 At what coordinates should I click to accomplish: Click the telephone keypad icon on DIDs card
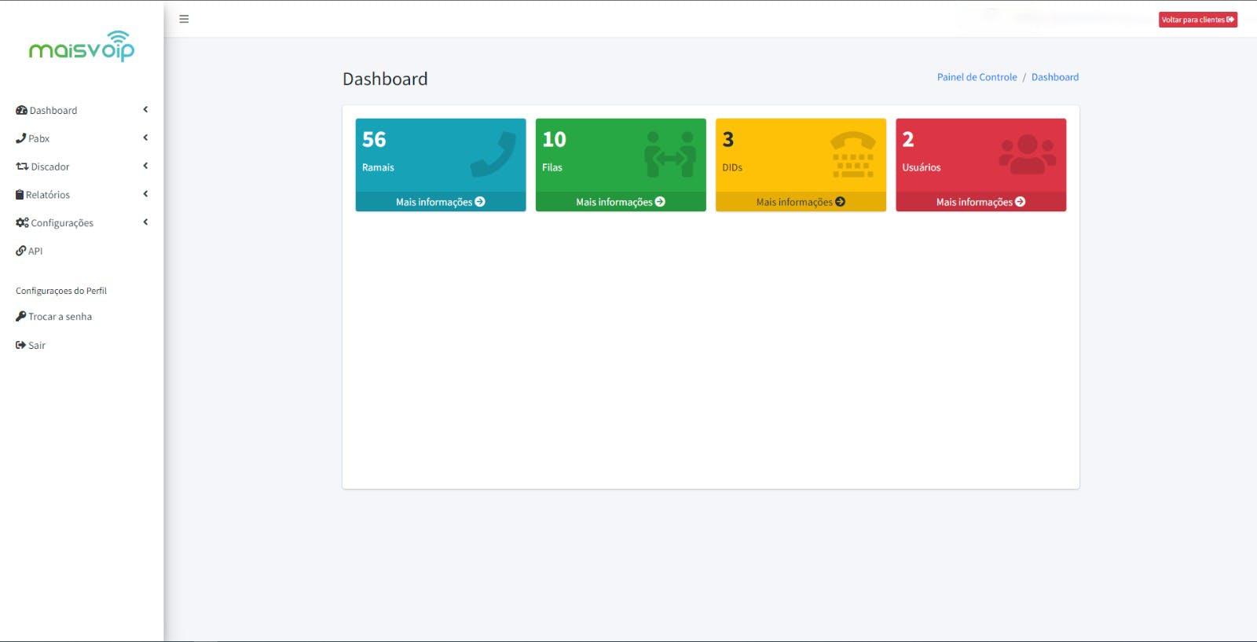coord(853,154)
